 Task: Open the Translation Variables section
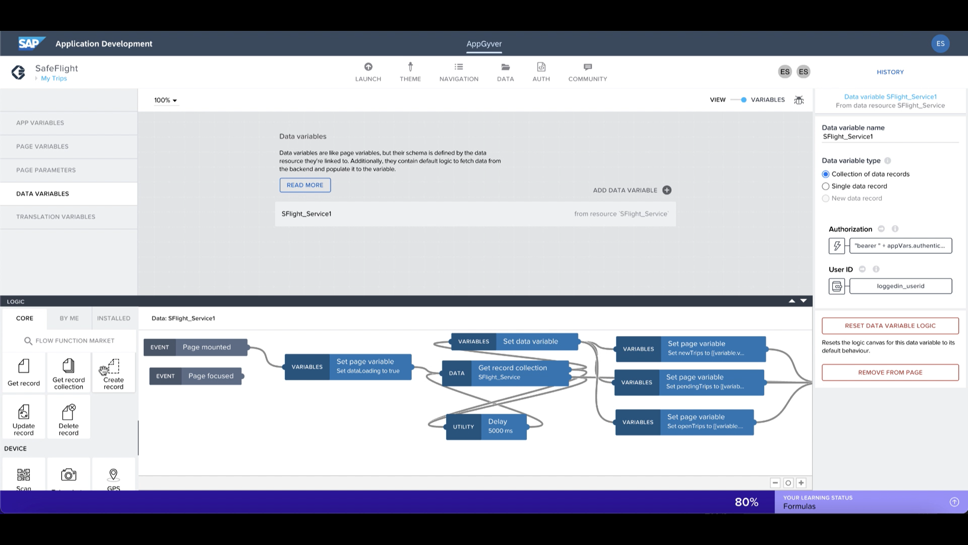[x=69, y=217]
